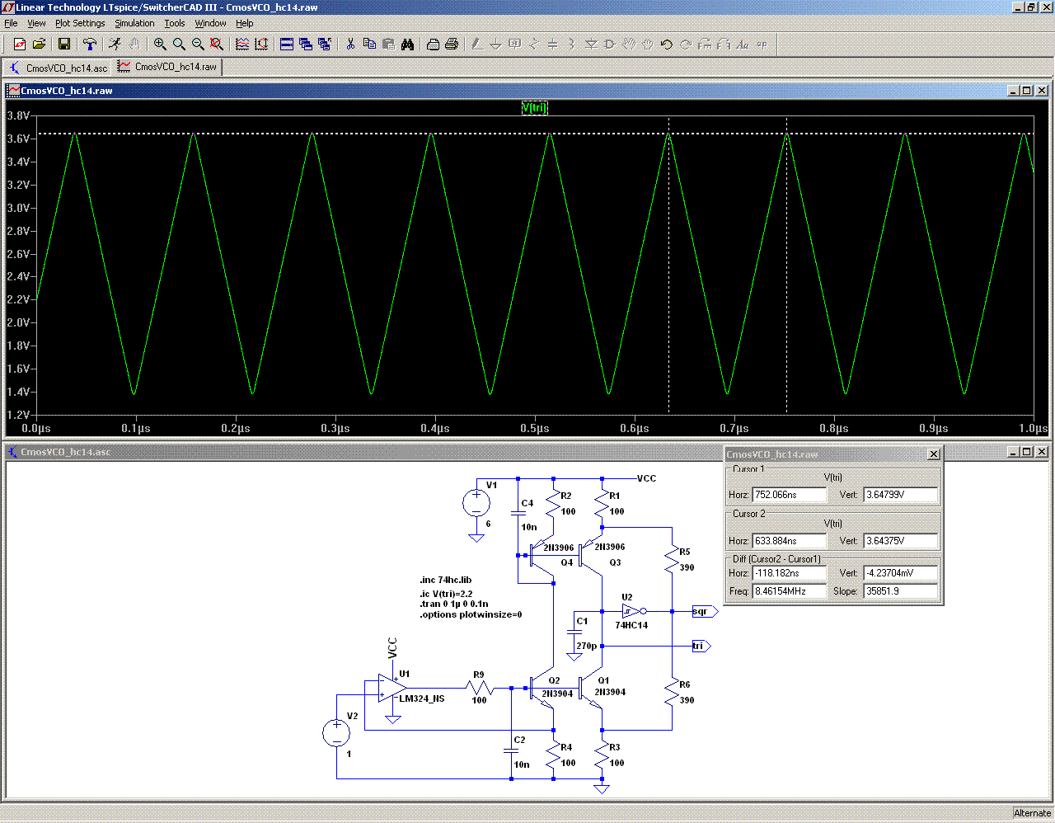
Task: Click the Undo arrow in the toolbar
Action: point(667,45)
